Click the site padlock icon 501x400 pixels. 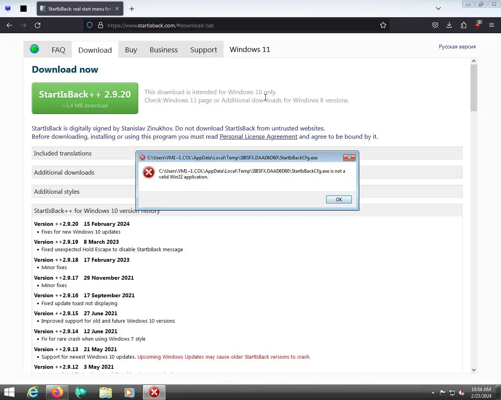click(101, 25)
